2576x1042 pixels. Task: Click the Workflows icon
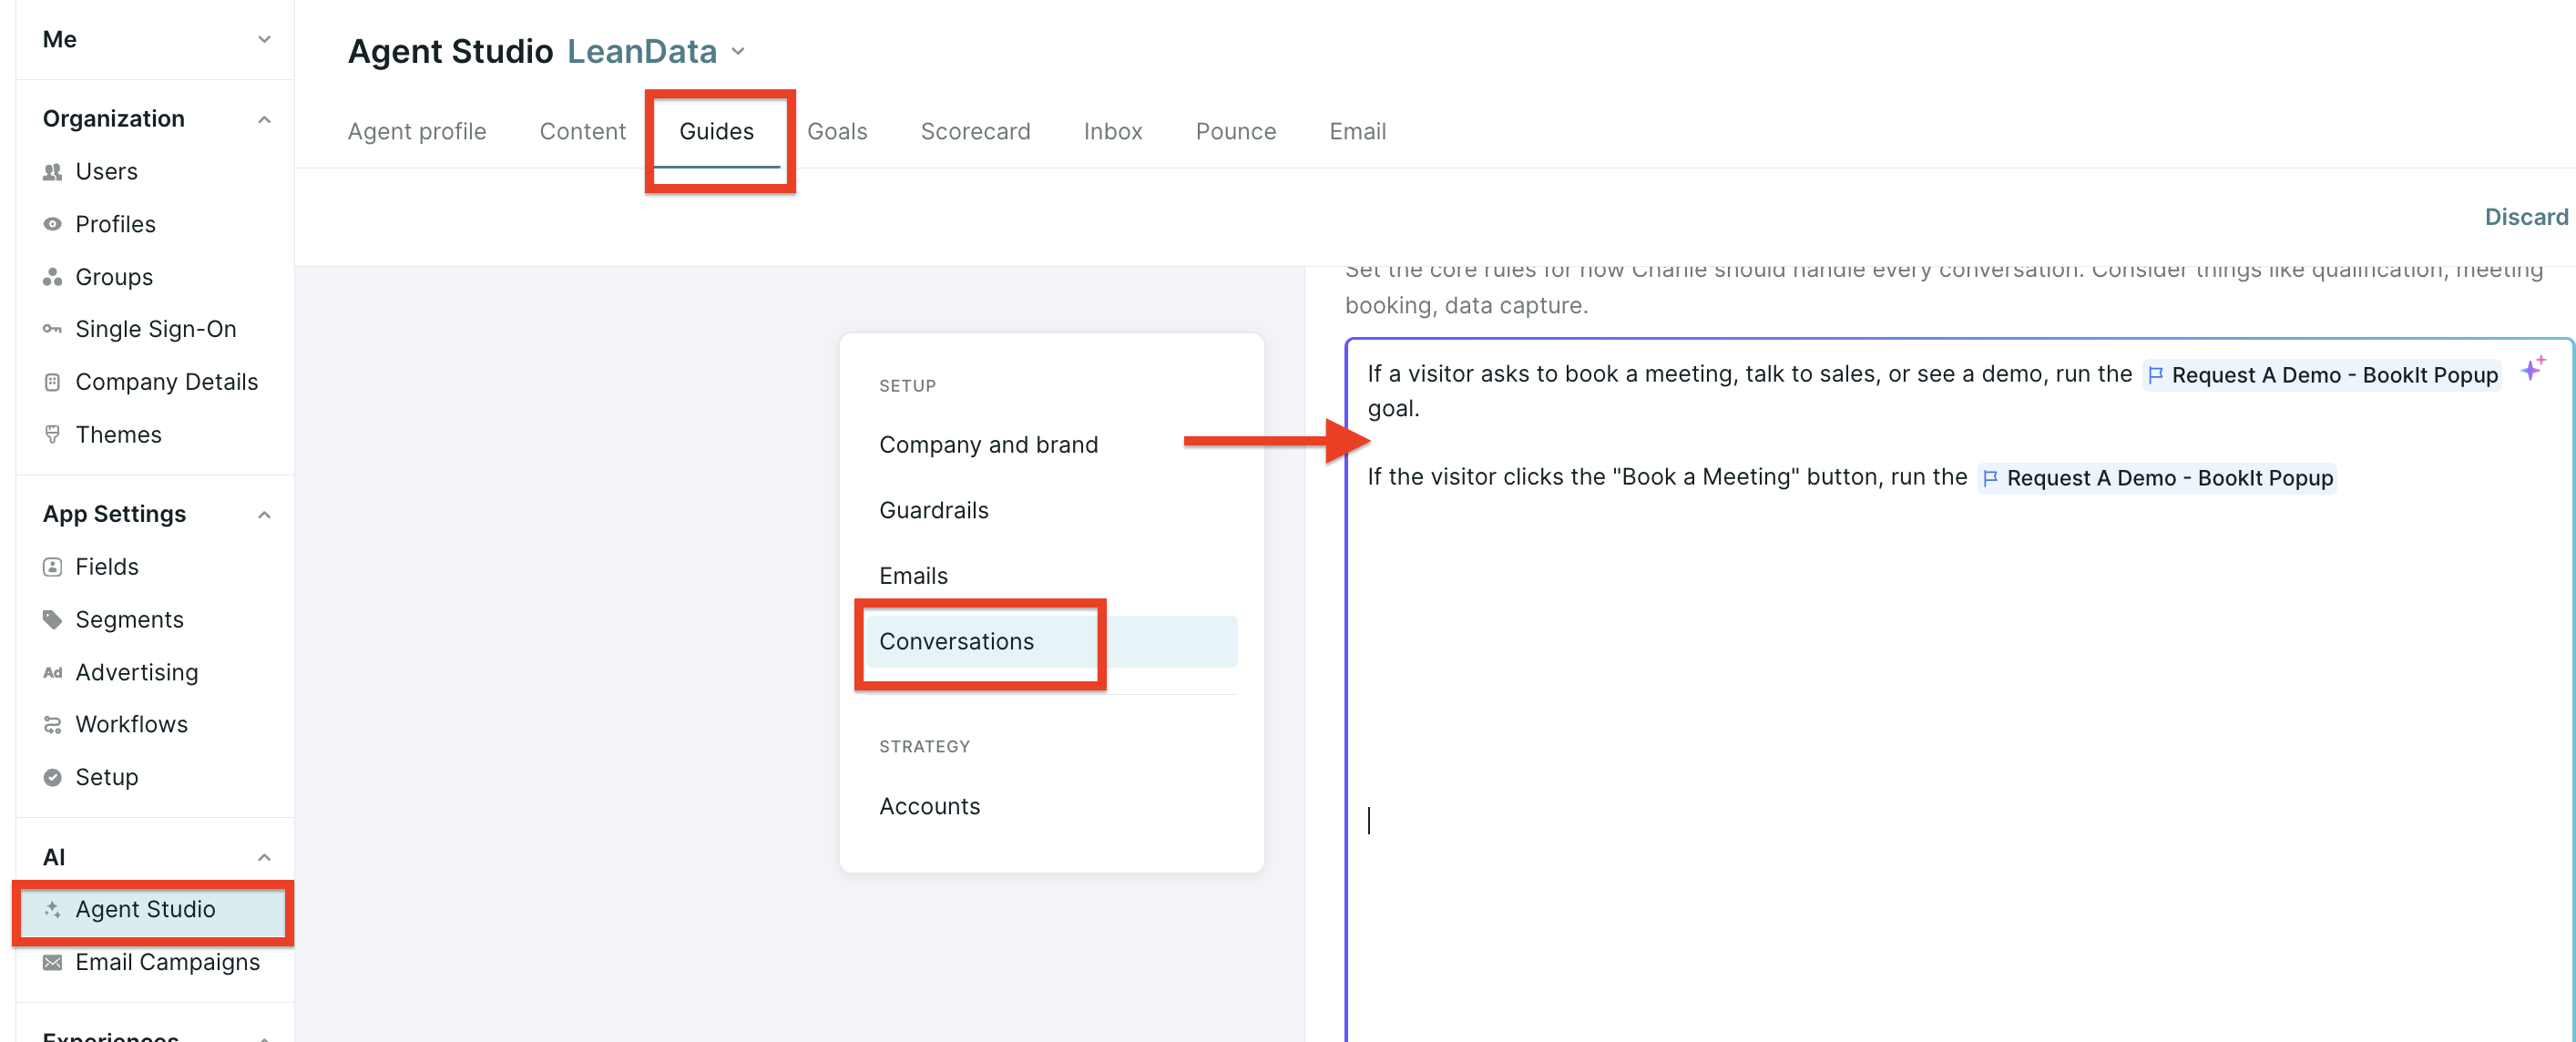click(x=52, y=724)
